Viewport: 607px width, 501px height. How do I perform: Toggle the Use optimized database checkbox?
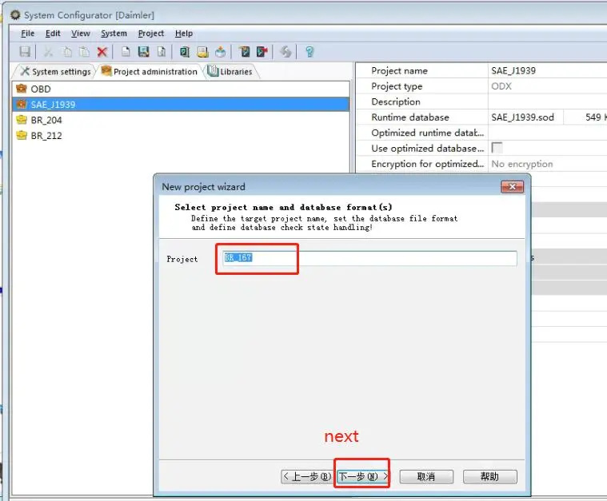pos(497,149)
